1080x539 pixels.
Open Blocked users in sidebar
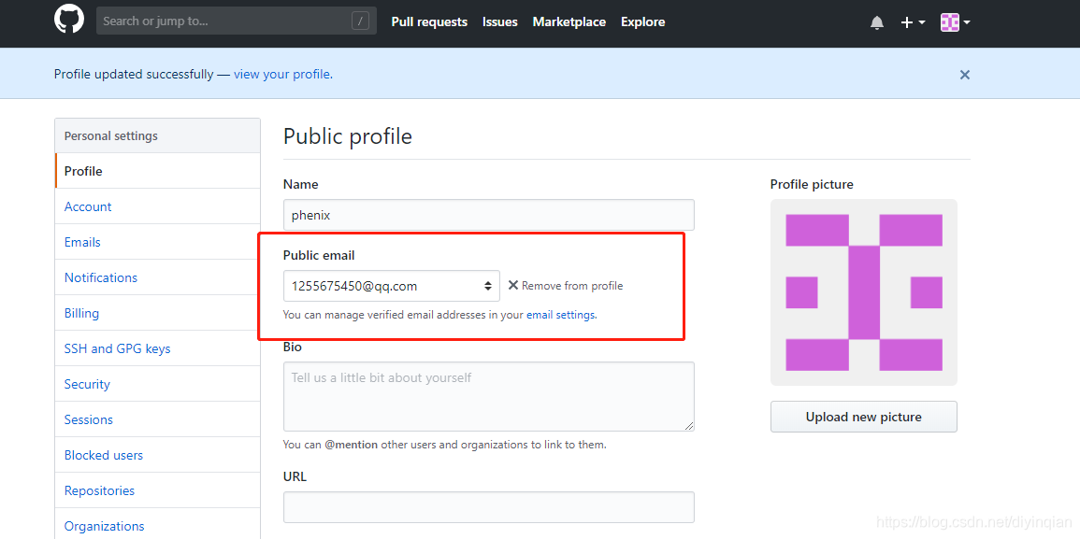[158, 455]
